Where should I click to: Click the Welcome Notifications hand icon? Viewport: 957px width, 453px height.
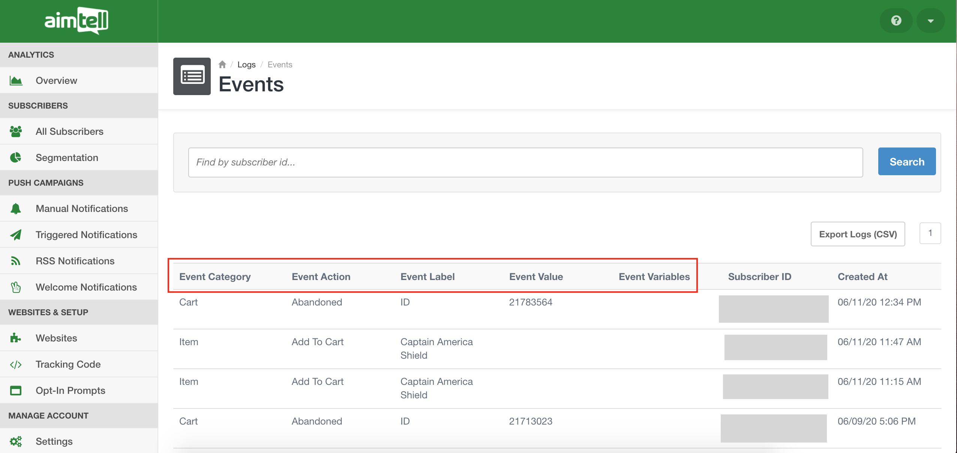[16, 287]
